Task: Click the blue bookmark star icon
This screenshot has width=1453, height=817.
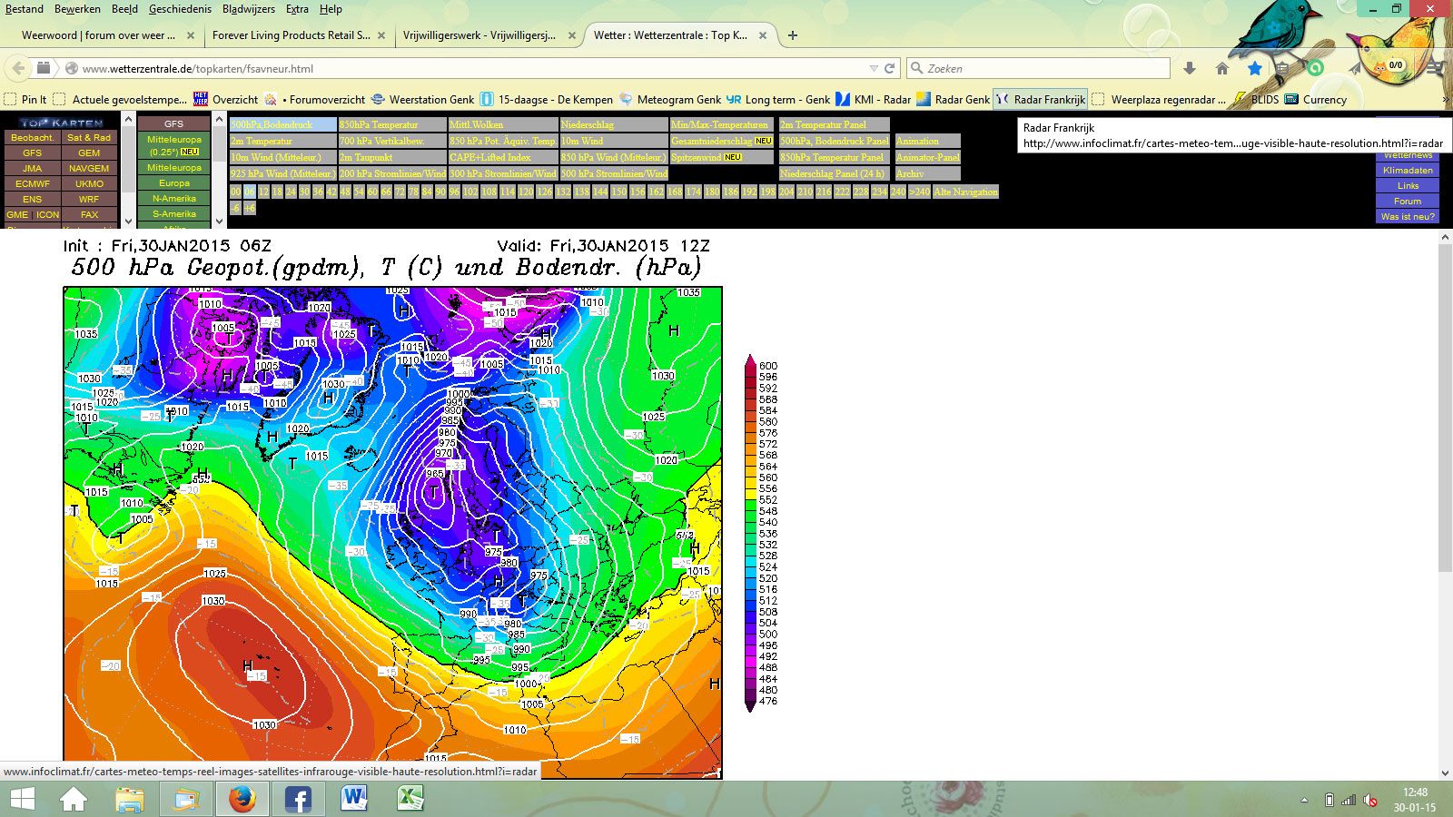Action: [1255, 68]
